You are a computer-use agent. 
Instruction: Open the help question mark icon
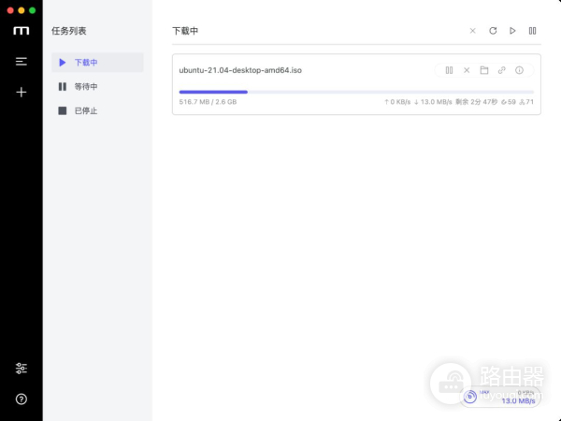[22, 399]
